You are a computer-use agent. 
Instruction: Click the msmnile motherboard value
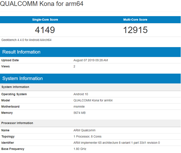(x=79, y=107)
